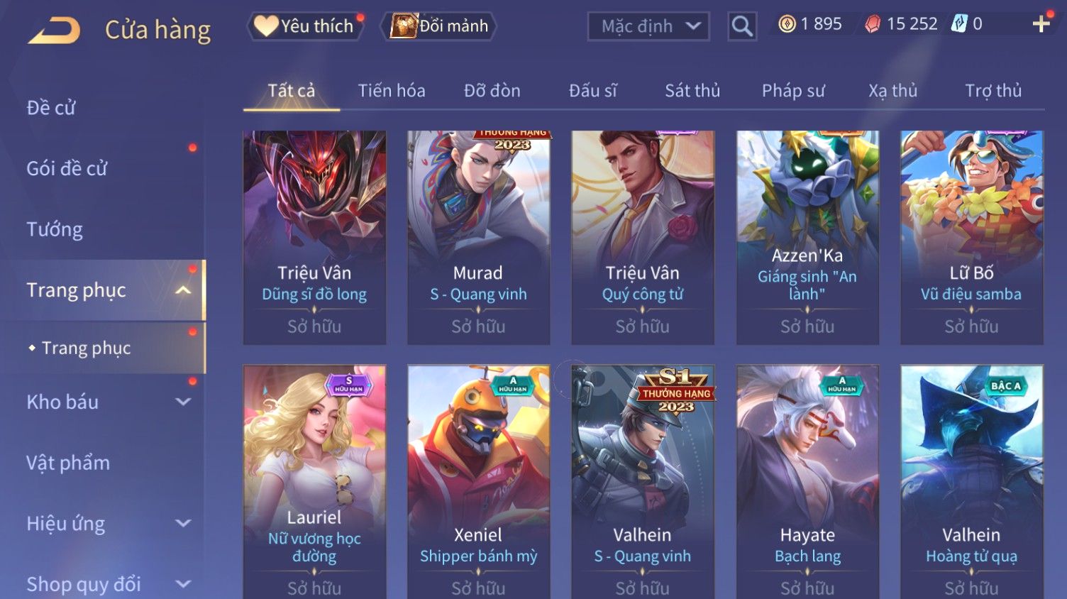Select the Tiến hóa tab

(392, 91)
